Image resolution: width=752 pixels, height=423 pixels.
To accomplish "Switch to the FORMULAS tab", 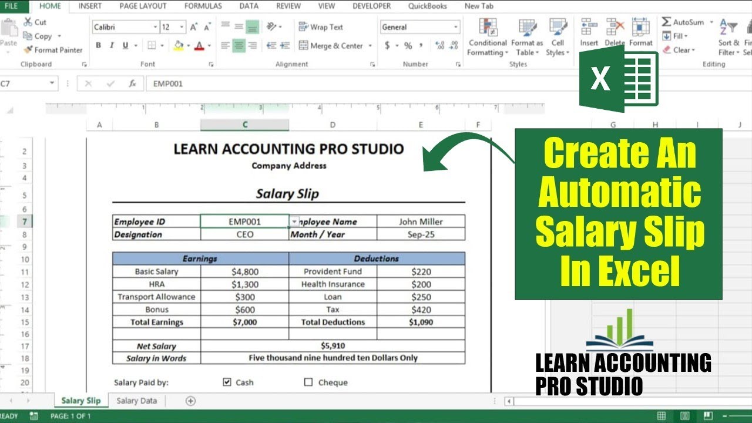I will click(x=203, y=6).
